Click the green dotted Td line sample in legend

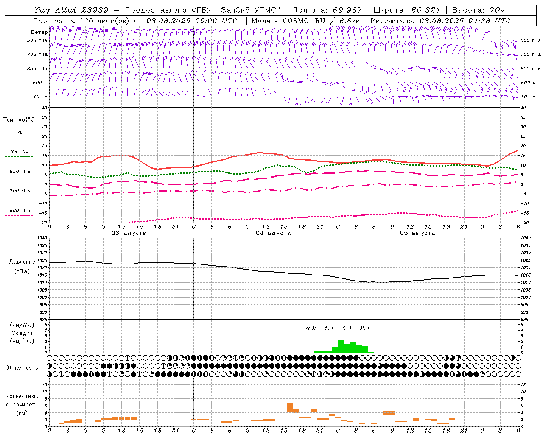(20, 157)
